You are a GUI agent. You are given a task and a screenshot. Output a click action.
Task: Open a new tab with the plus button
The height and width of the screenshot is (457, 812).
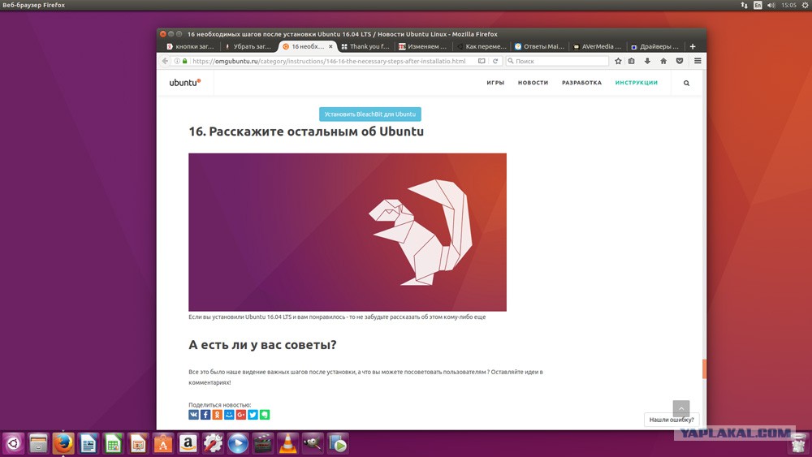pyautogui.click(x=693, y=46)
